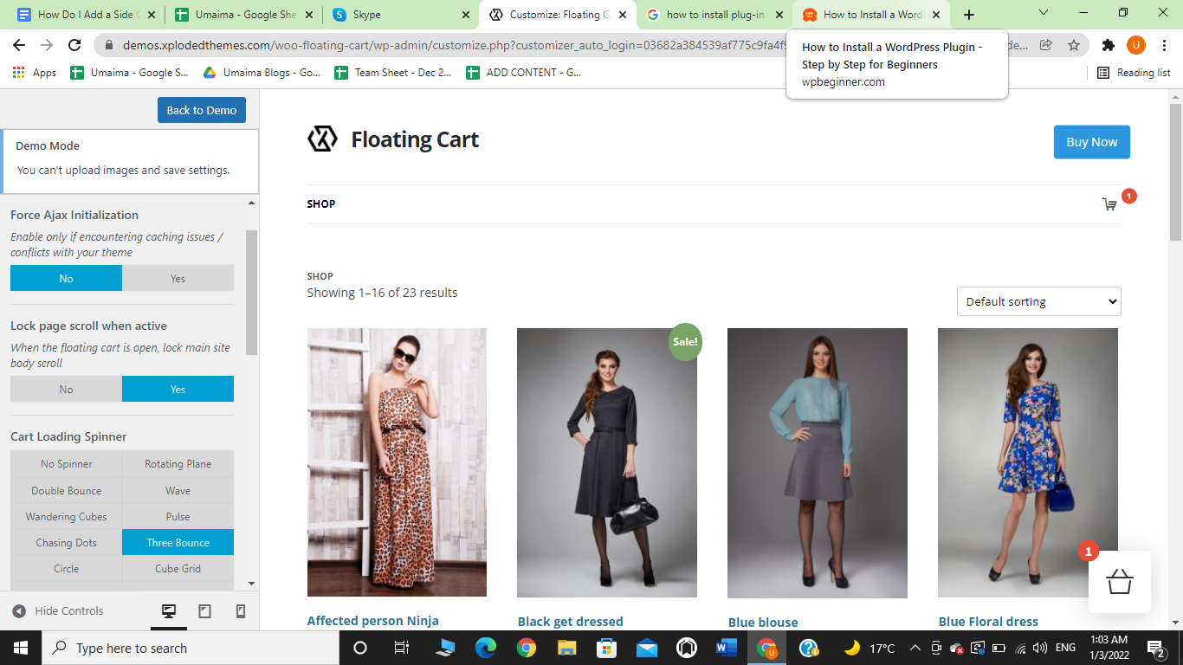Bookmark this page with the star icon
Image resolution: width=1183 pixels, height=665 pixels.
coord(1074,45)
